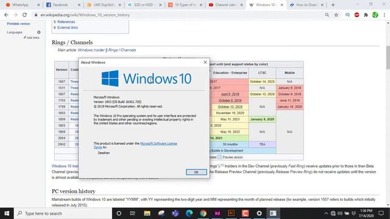Open the Microsoft Software License Terms link

coord(158,144)
